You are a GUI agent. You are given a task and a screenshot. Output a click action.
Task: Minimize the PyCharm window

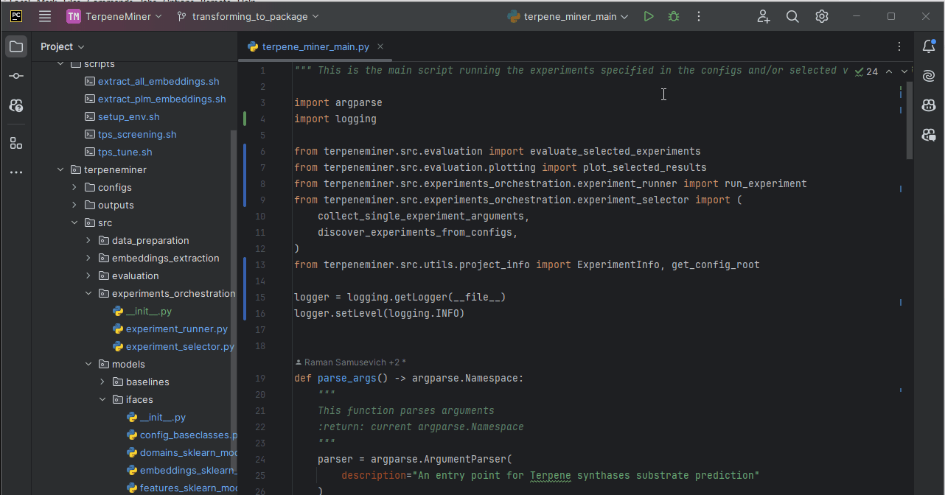[x=856, y=16]
